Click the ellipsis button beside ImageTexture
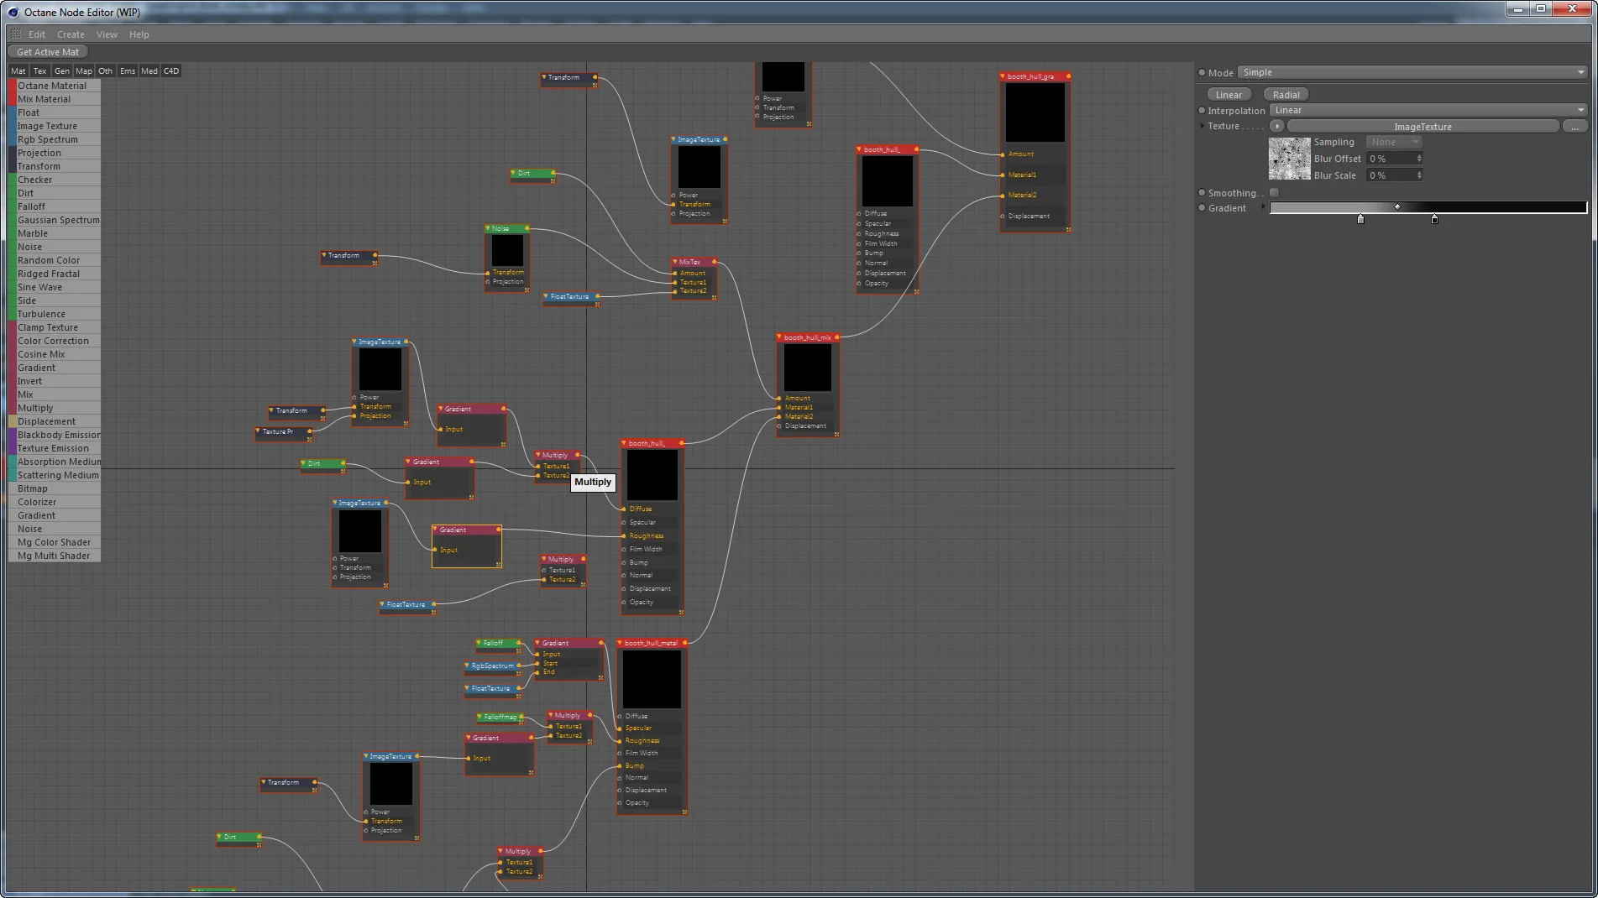The height and width of the screenshot is (898, 1598). click(x=1574, y=127)
